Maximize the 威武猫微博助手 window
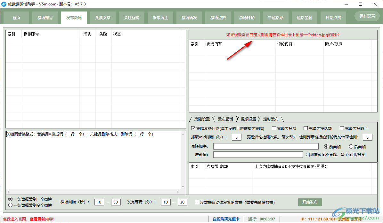The width and height of the screenshot is (383, 223). tap(361, 4)
